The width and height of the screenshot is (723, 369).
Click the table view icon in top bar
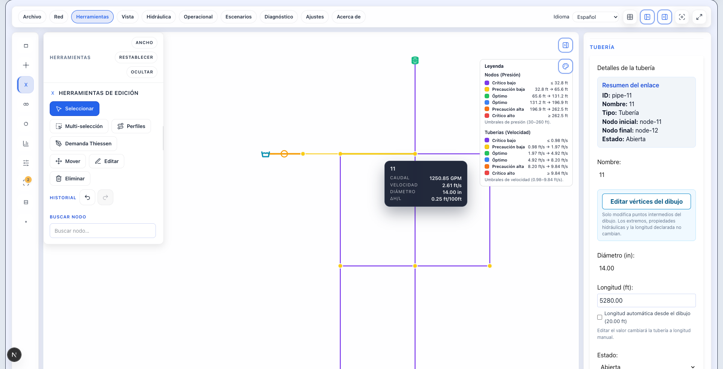pyautogui.click(x=630, y=17)
